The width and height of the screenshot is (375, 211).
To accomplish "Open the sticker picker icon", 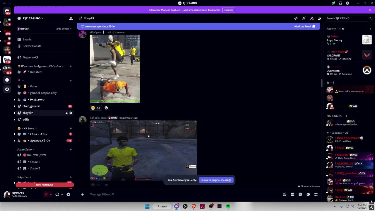I will point(300,194).
